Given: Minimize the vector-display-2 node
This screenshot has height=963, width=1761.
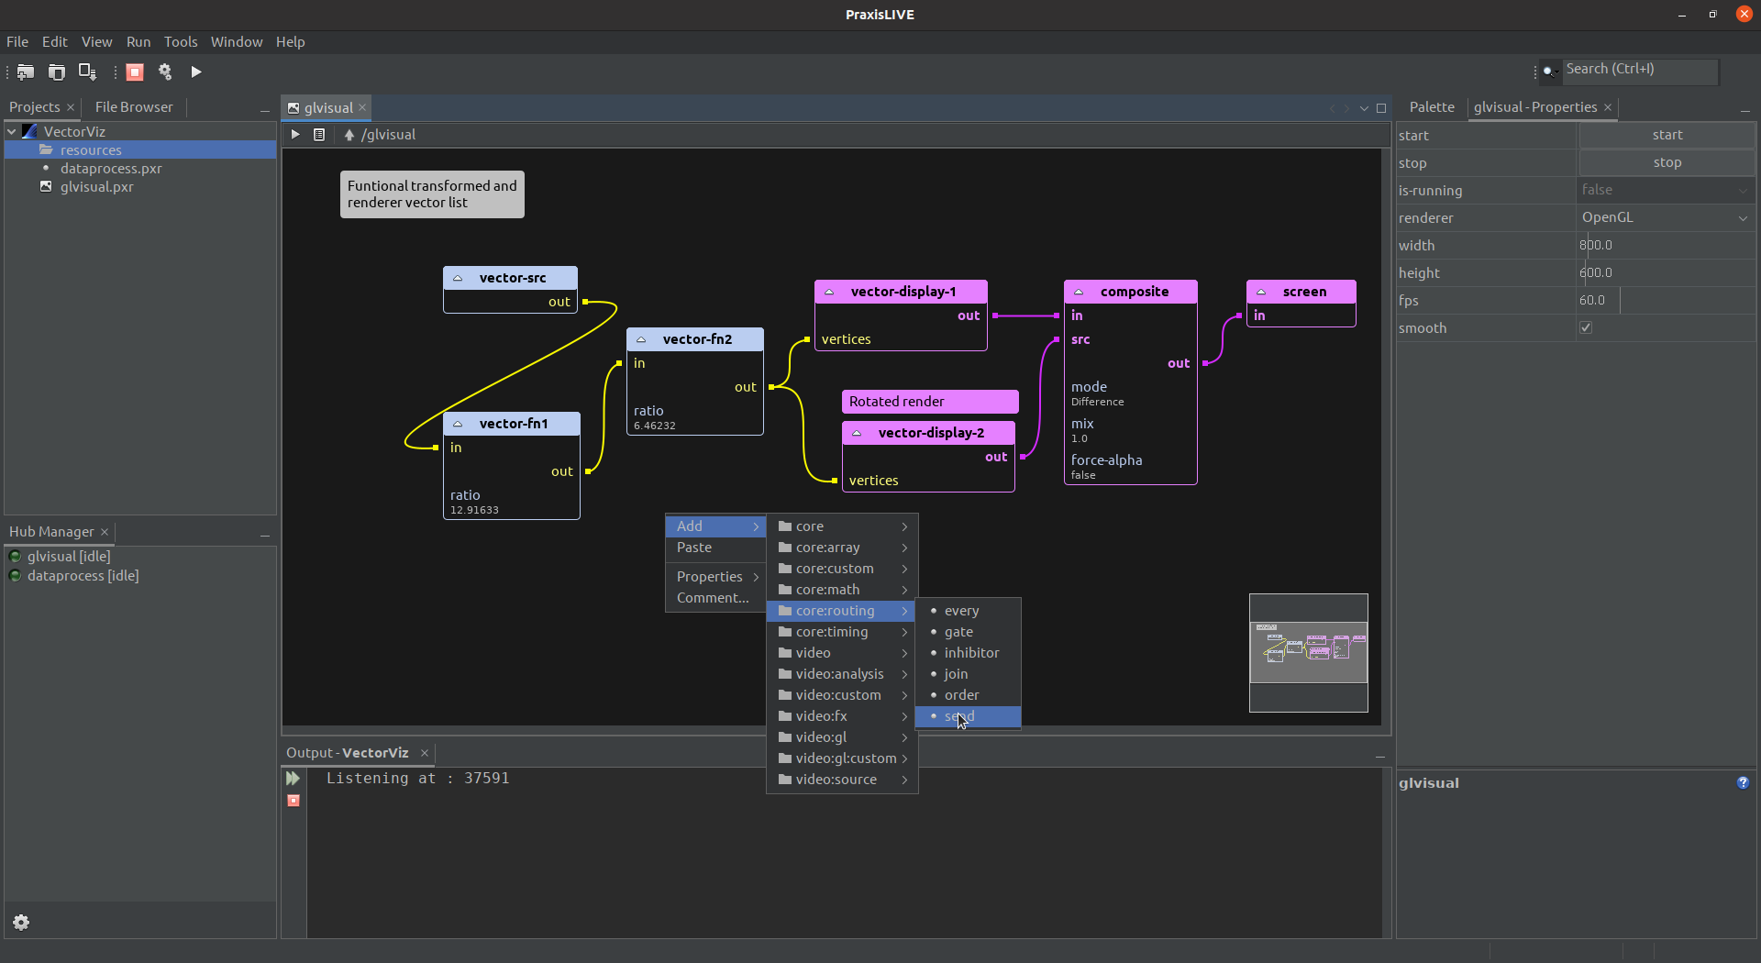Looking at the screenshot, I should coord(857,433).
